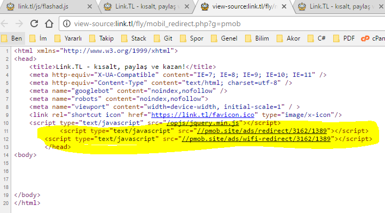Open the Akor bookmarks folder
This screenshot has width=385, height=213.
(x=289, y=38)
